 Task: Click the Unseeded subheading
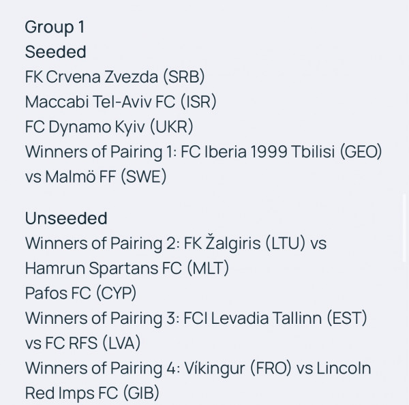tap(66, 218)
